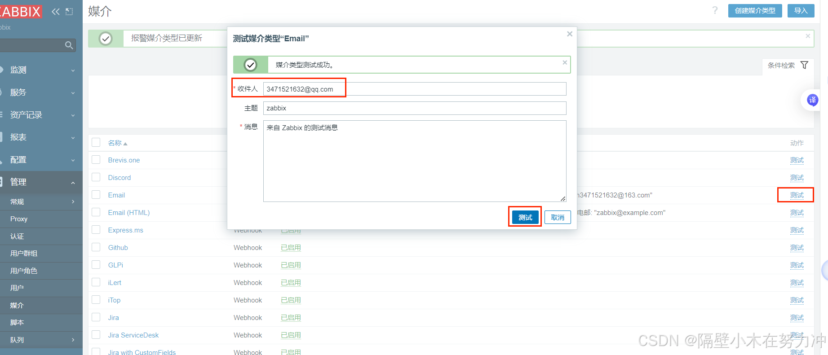Dismiss the test success message
The height and width of the screenshot is (355, 828).
coord(565,63)
